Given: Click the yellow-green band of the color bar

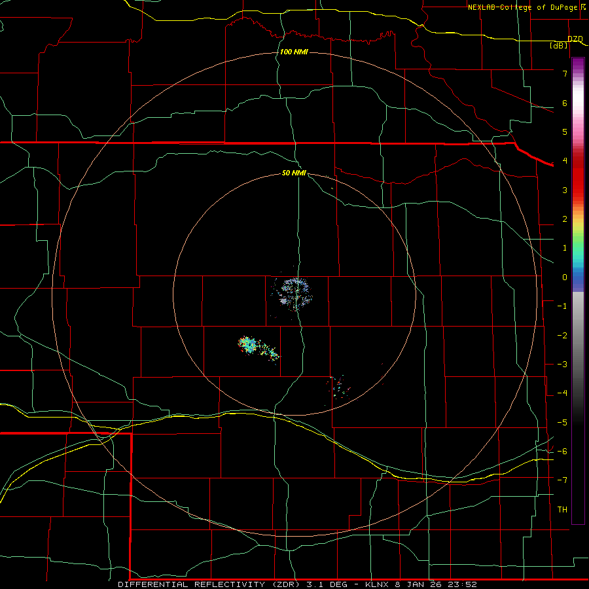Looking at the screenshot, I should pos(578,231).
